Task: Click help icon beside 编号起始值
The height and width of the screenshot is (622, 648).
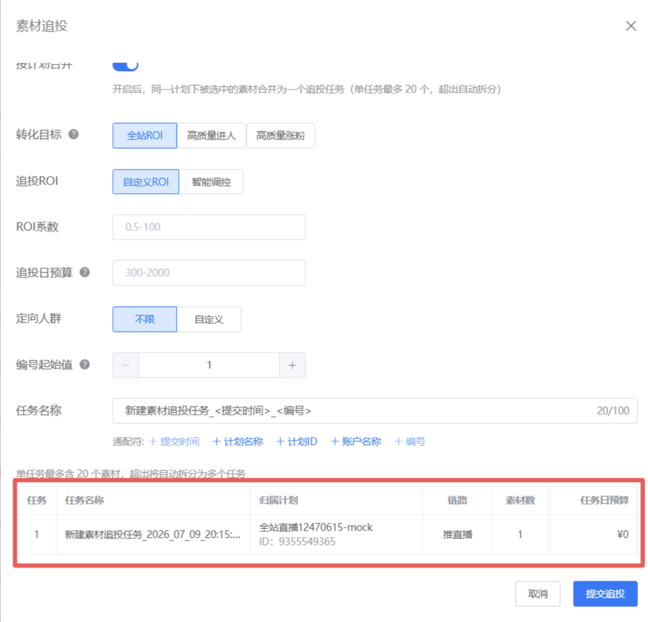Action: coord(84,364)
